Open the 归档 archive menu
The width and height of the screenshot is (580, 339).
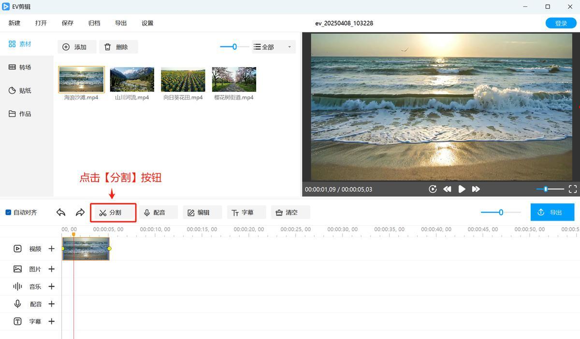point(94,23)
